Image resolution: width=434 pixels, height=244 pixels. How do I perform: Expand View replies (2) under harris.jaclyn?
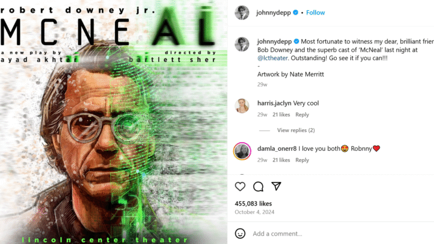[x=296, y=130]
